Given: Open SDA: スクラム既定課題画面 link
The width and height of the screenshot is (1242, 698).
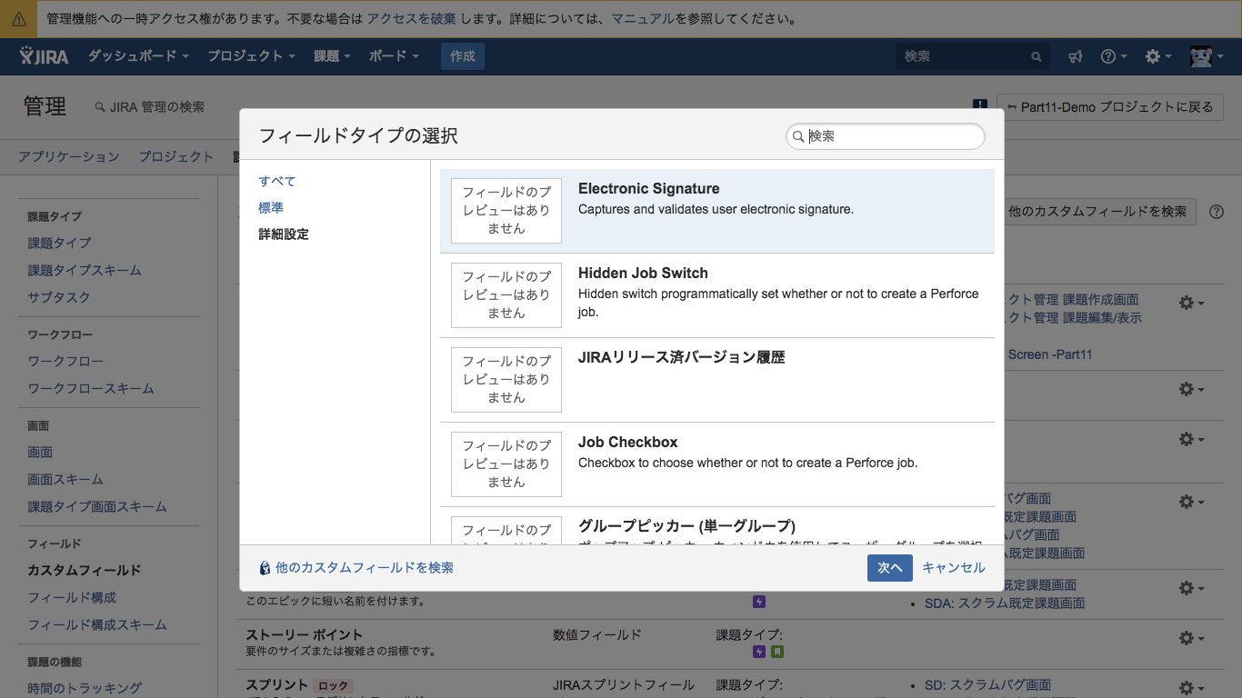Looking at the screenshot, I should [x=1005, y=603].
